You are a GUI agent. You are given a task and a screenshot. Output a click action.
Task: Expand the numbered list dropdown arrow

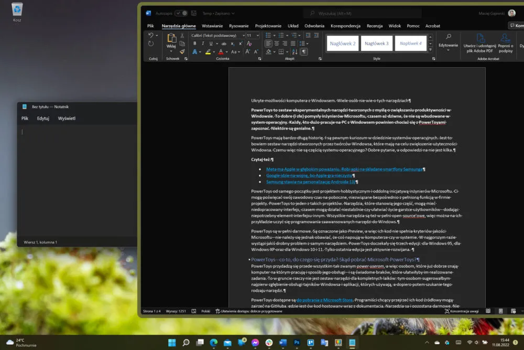coord(287,36)
